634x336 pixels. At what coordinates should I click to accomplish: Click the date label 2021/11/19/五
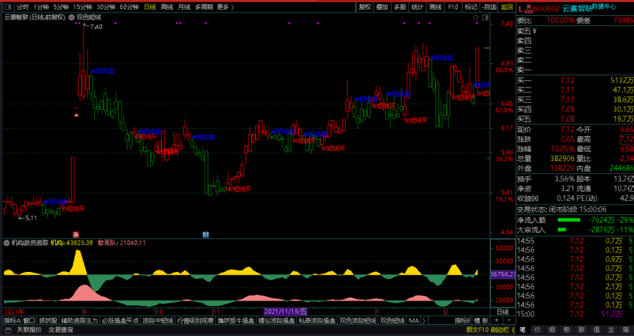[x=285, y=312]
